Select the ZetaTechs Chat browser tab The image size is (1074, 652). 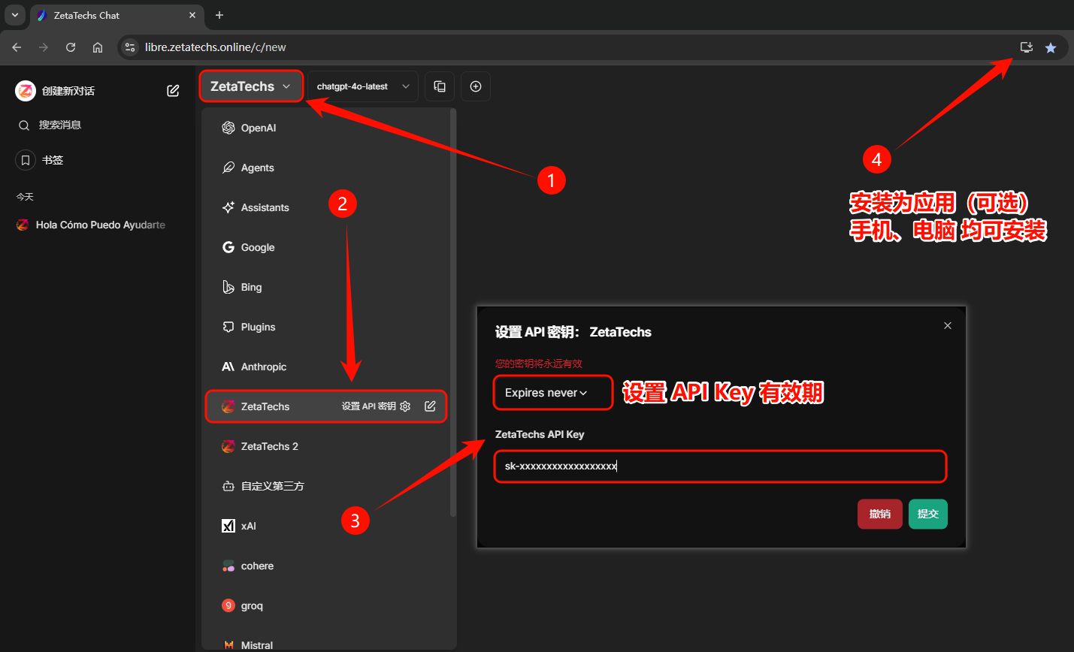tap(116, 15)
